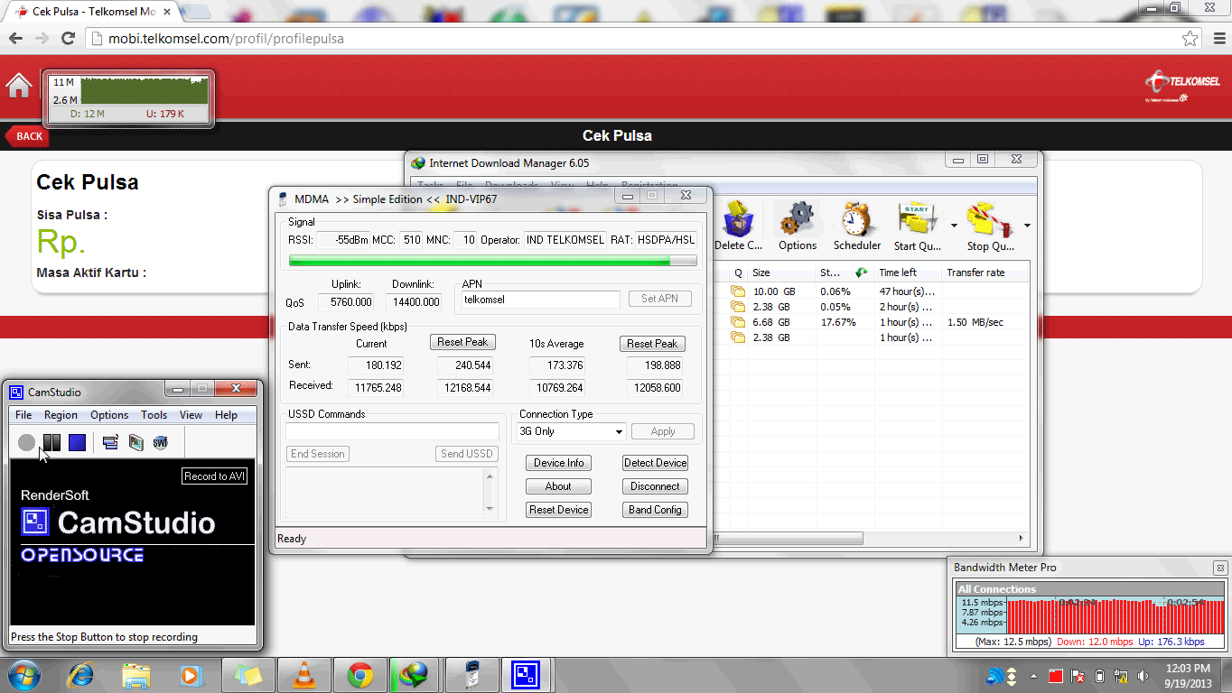This screenshot has height=693, width=1232.
Task: Expand the Start Queue dropdown arrow
Action: (955, 225)
